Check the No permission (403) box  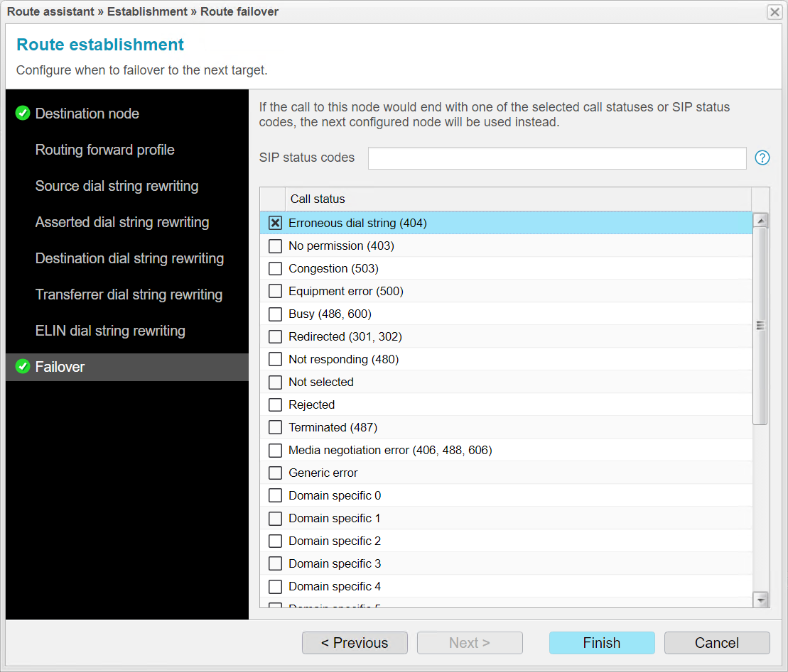point(276,246)
